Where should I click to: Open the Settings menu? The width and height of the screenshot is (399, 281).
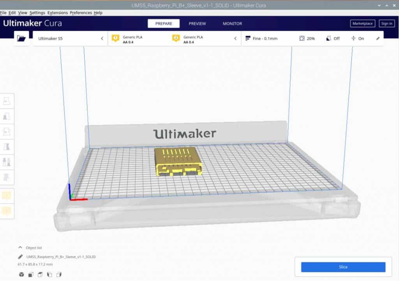tap(37, 13)
